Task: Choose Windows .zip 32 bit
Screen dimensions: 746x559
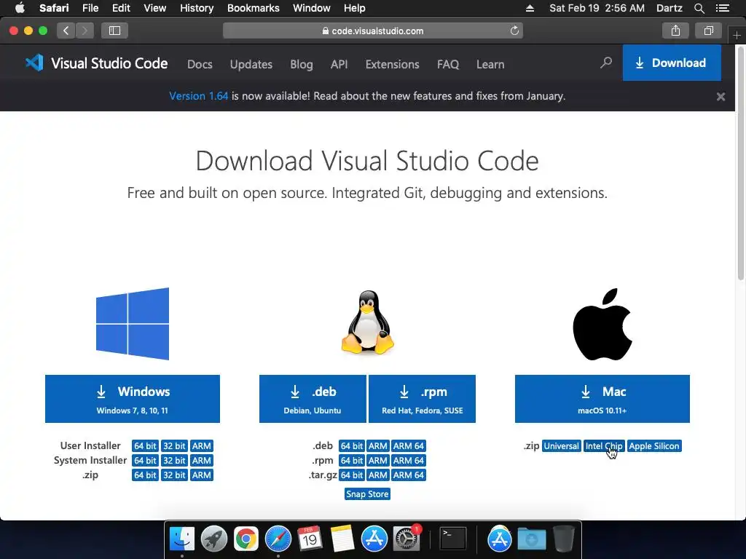Action: point(174,475)
